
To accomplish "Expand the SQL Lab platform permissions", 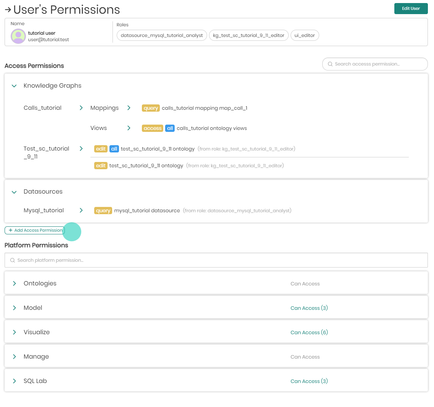I will point(14,381).
